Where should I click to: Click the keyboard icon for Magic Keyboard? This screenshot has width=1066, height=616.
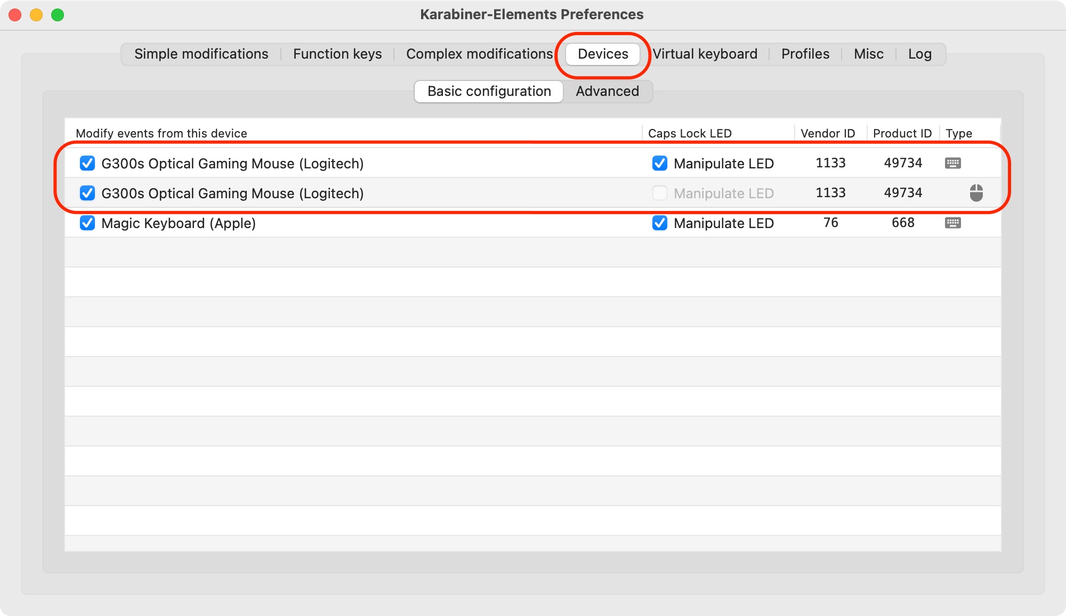point(953,224)
